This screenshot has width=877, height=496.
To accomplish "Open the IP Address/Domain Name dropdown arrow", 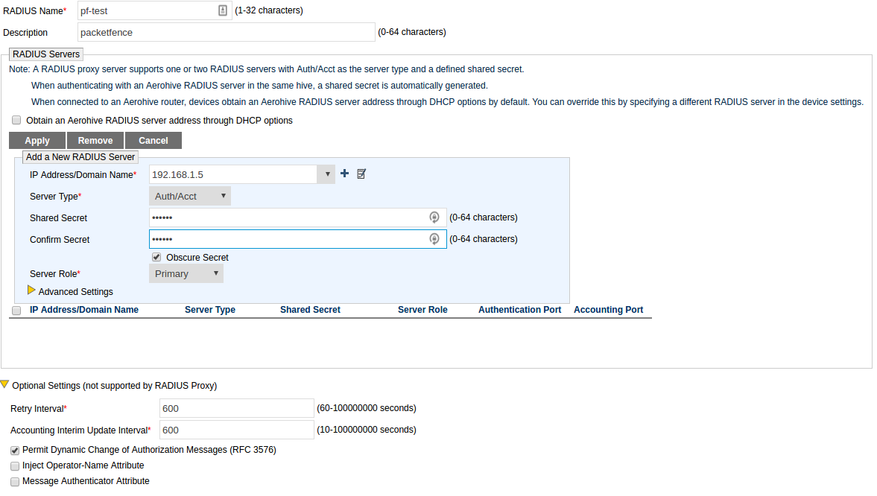I will tap(326, 174).
